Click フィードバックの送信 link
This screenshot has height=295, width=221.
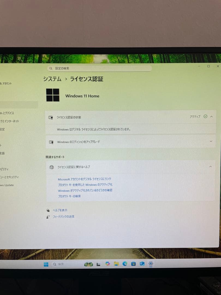[x=64, y=217]
